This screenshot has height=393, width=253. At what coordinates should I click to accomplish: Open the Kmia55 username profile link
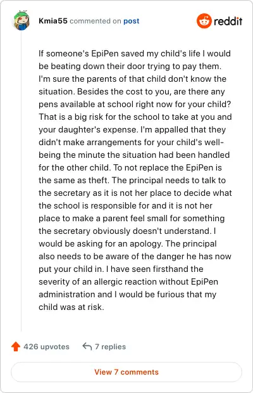(53, 21)
